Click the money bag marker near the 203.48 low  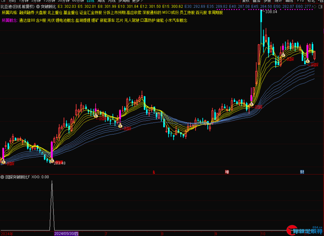click(x=52, y=161)
